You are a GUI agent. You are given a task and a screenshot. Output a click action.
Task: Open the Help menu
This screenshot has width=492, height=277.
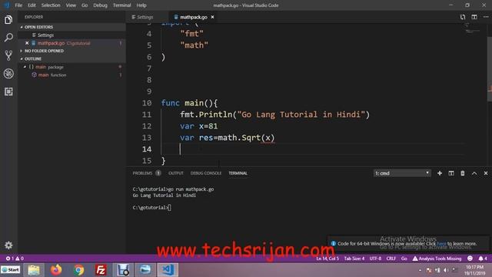click(x=141, y=5)
